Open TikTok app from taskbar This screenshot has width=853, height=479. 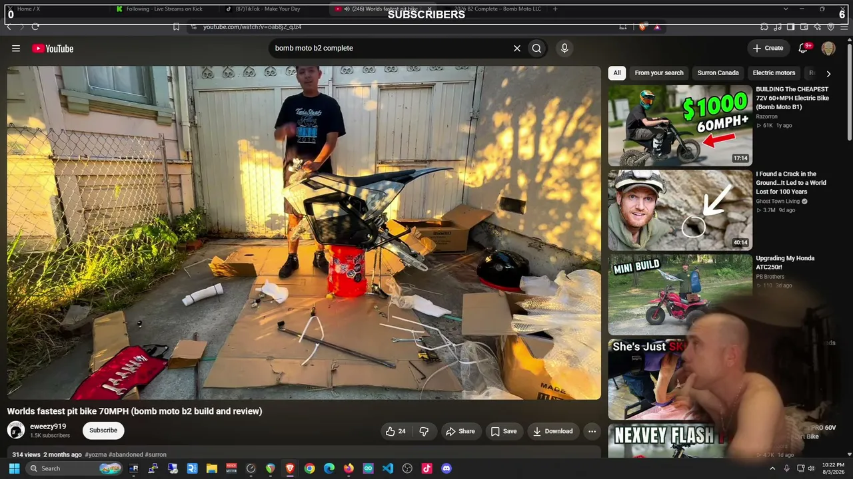pyautogui.click(x=427, y=468)
